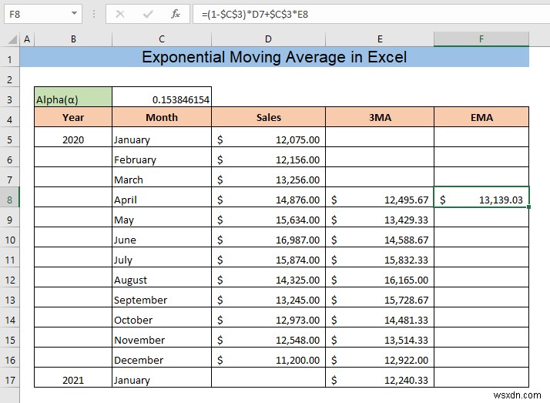Image resolution: width=550 pixels, height=403 pixels.
Task: Select sales value 12,075.00
Action: tap(269, 137)
